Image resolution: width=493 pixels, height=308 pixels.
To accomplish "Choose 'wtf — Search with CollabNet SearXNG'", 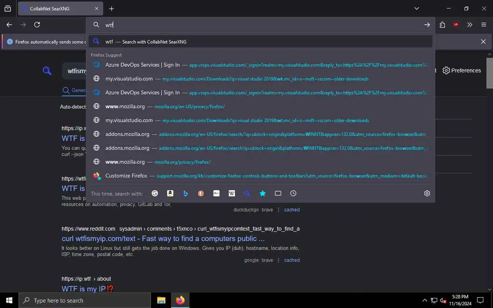I will point(260,42).
